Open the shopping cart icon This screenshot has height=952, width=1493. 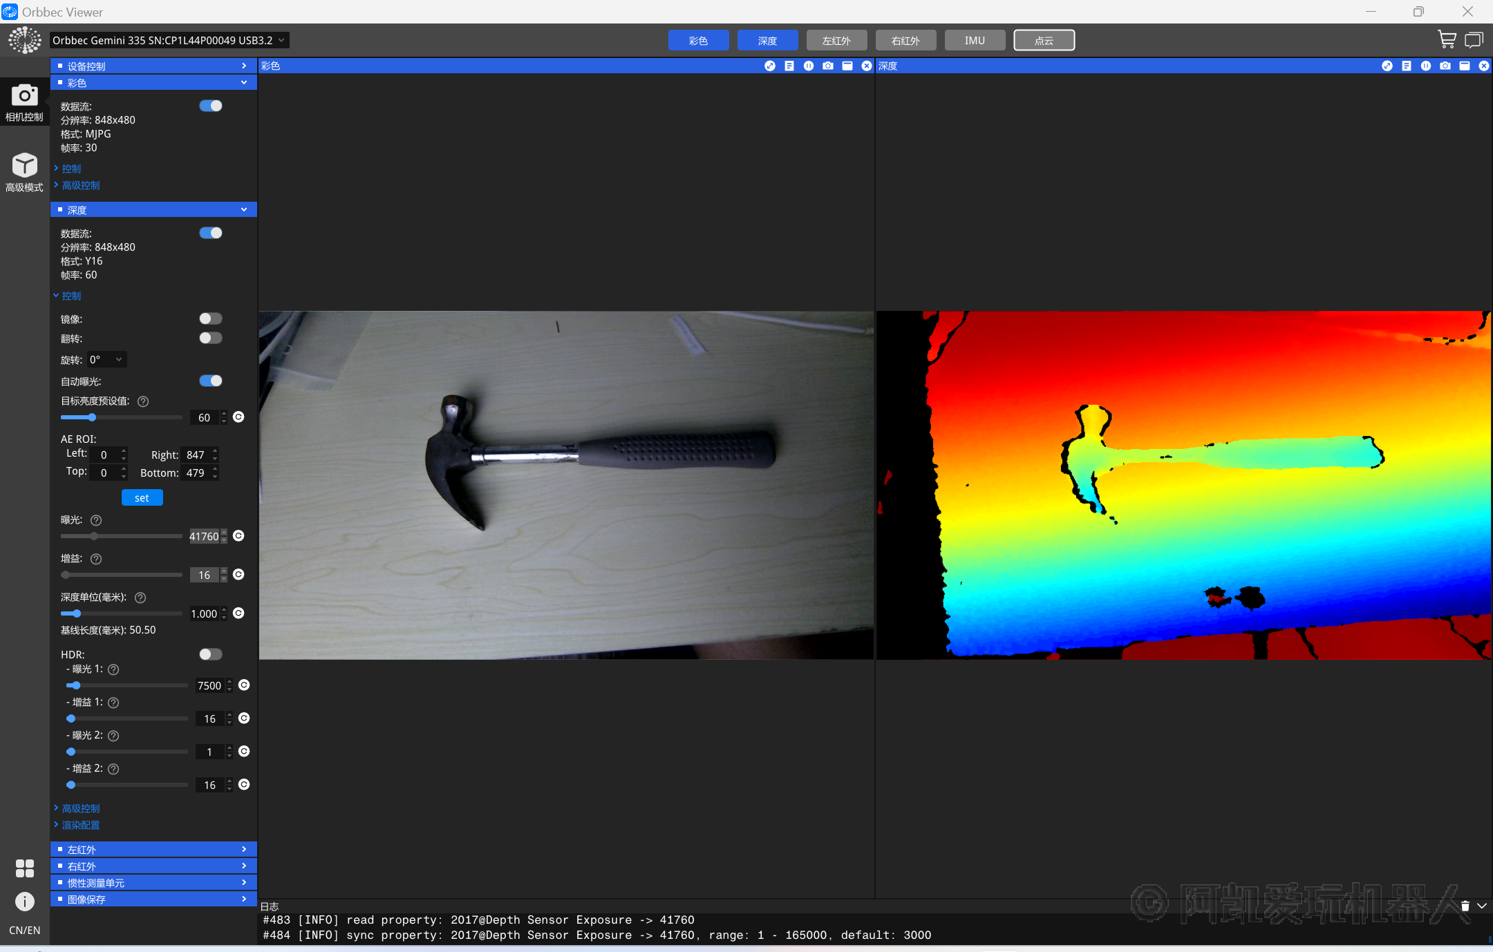tap(1446, 39)
